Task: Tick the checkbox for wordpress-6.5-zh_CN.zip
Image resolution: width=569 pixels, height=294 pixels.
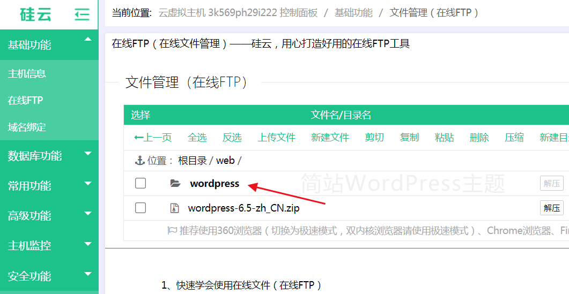Action: [x=141, y=208]
